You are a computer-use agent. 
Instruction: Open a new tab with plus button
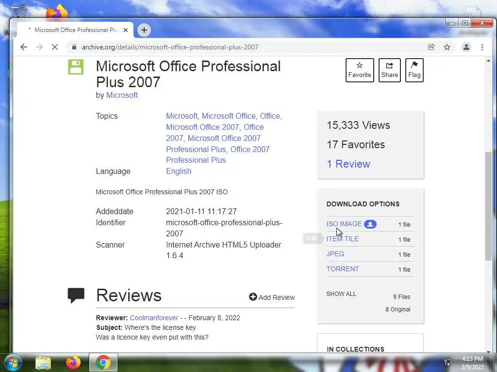click(144, 30)
